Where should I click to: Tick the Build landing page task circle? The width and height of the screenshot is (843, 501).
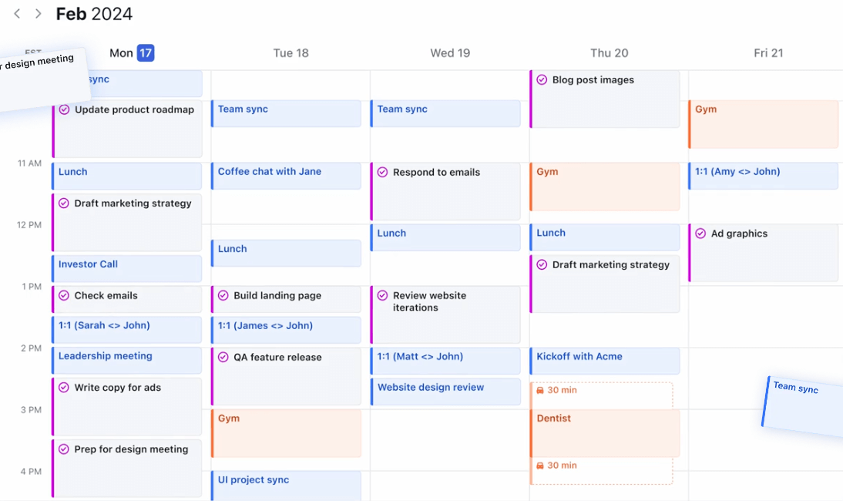point(223,295)
